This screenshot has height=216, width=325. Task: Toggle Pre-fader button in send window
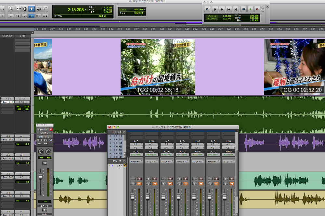point(45,140)
